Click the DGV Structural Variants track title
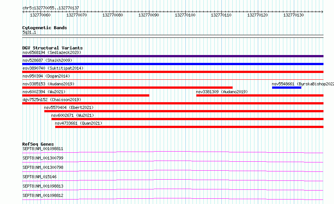 53,48
